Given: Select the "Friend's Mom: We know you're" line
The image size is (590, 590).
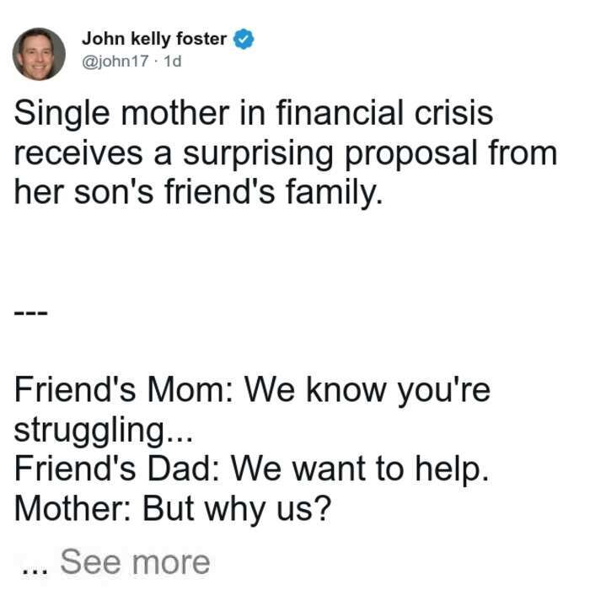Looking at the screenshot, I should [x=252, y=390].
